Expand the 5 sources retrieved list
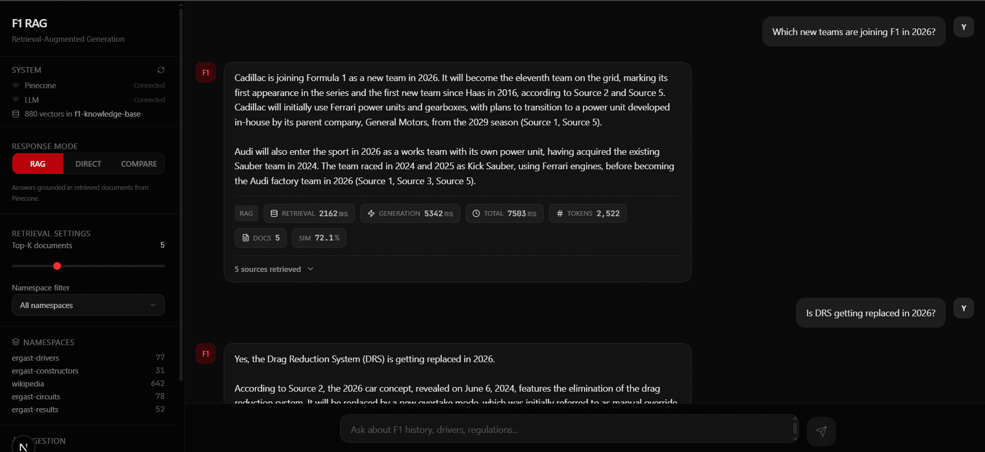 [x=274, y=269]
